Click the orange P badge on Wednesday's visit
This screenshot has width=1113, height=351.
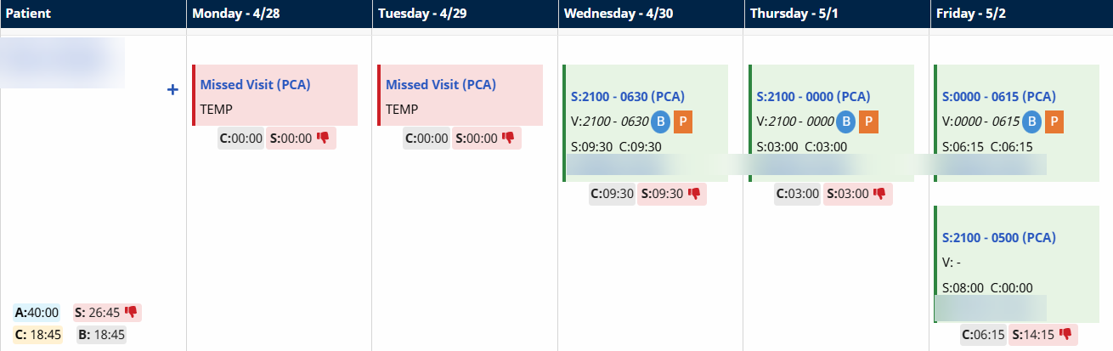point(683,122)
